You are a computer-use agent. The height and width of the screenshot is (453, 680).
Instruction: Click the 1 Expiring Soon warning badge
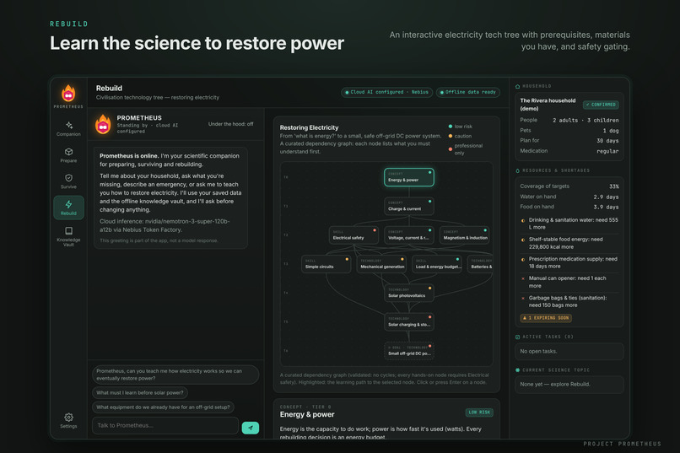click(546, 318)
